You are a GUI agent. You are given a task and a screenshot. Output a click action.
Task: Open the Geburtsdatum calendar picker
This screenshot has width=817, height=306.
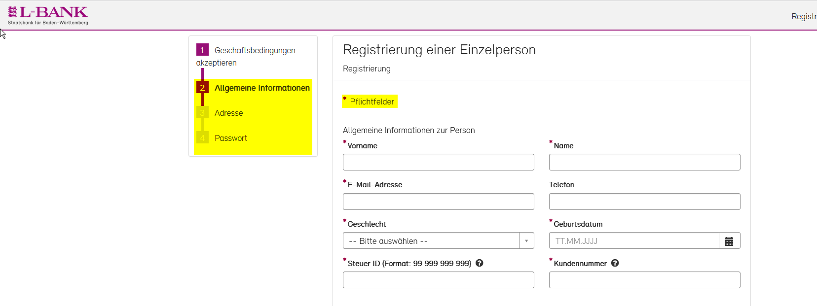tap(729, 241)
